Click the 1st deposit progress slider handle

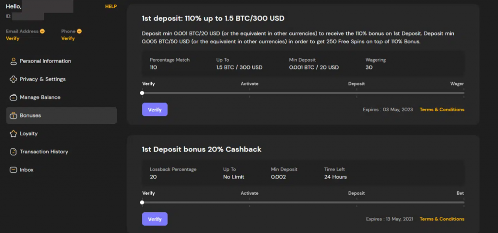[x=142, y=93]
